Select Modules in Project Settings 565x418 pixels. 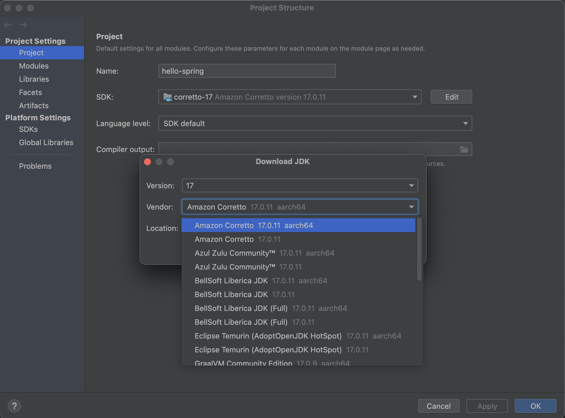tap(34, 66)
